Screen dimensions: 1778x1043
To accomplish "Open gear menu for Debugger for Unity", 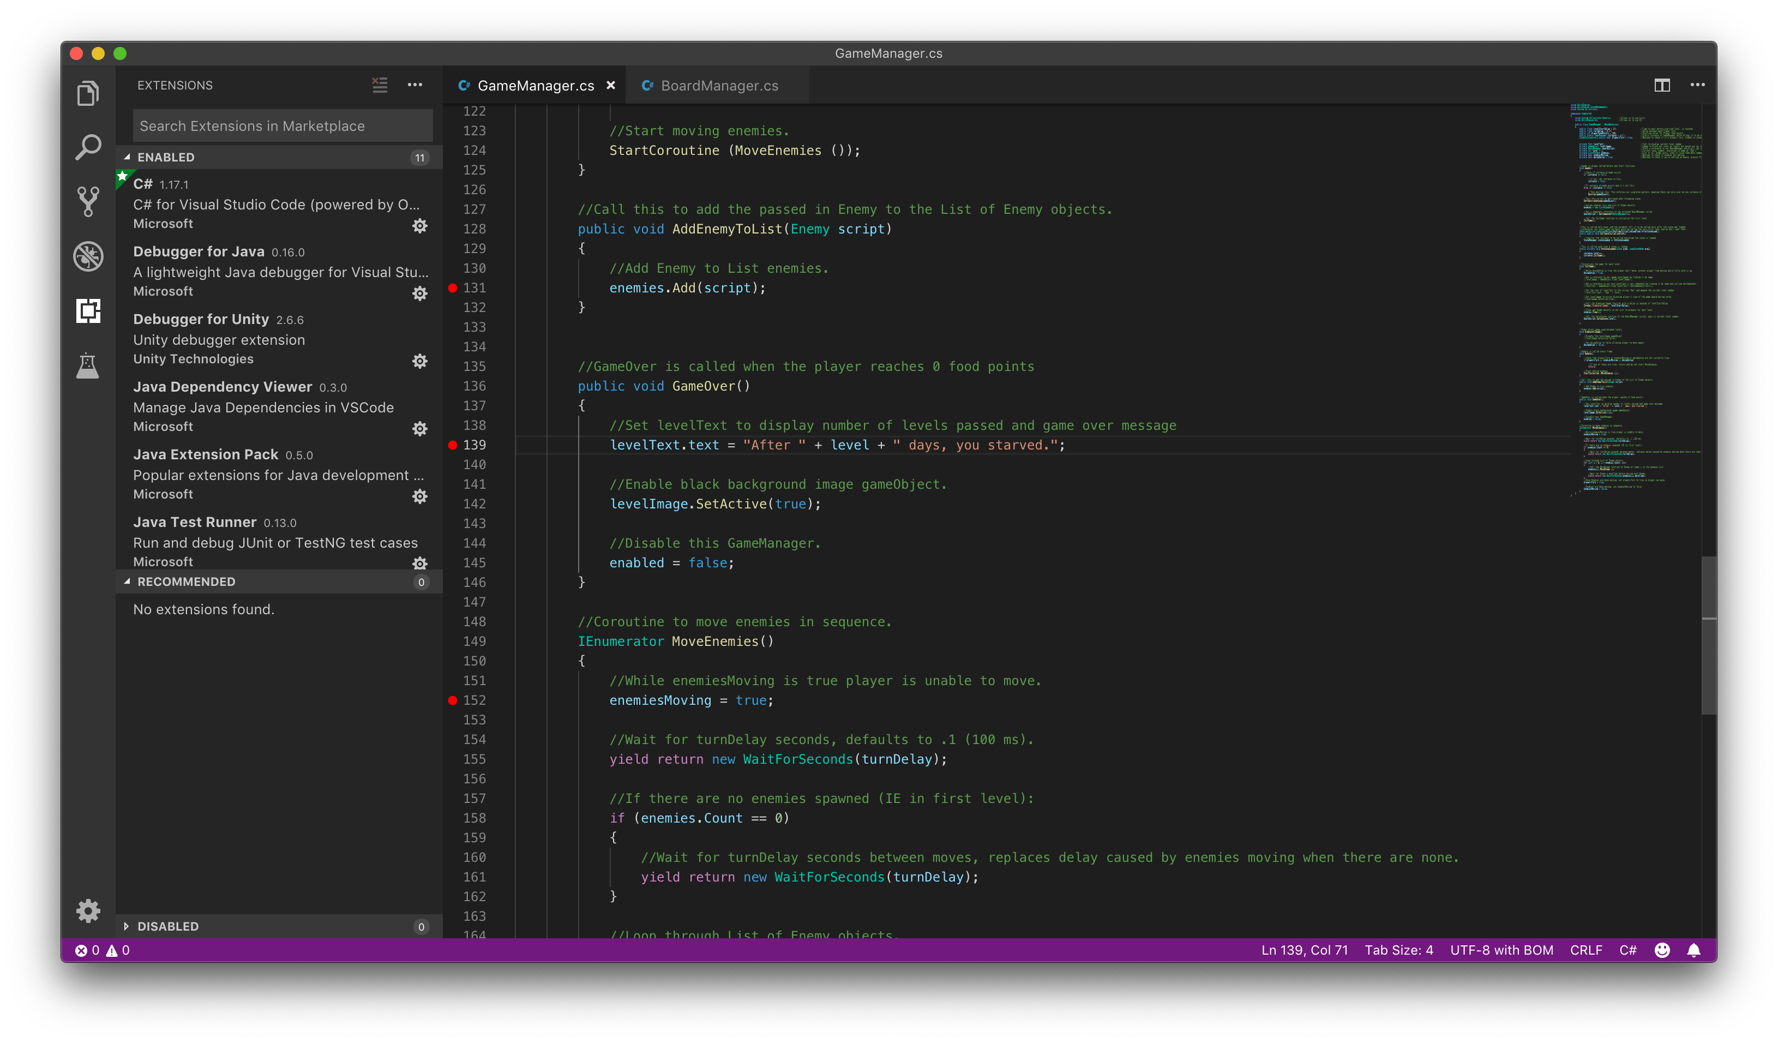I will 420,361.
